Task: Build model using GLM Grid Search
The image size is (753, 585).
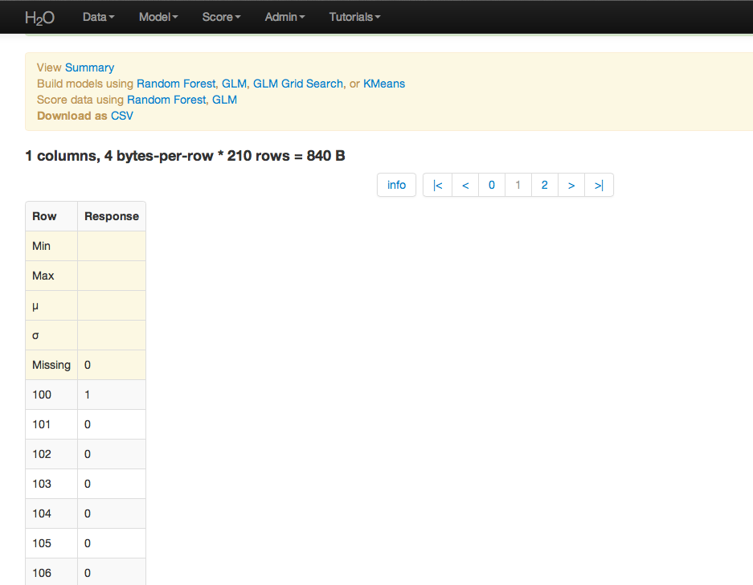Action: [x=298, y=84]
